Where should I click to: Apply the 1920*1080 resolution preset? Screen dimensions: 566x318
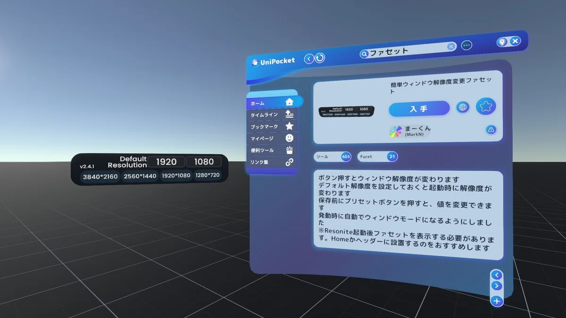[x=176, y=176]
